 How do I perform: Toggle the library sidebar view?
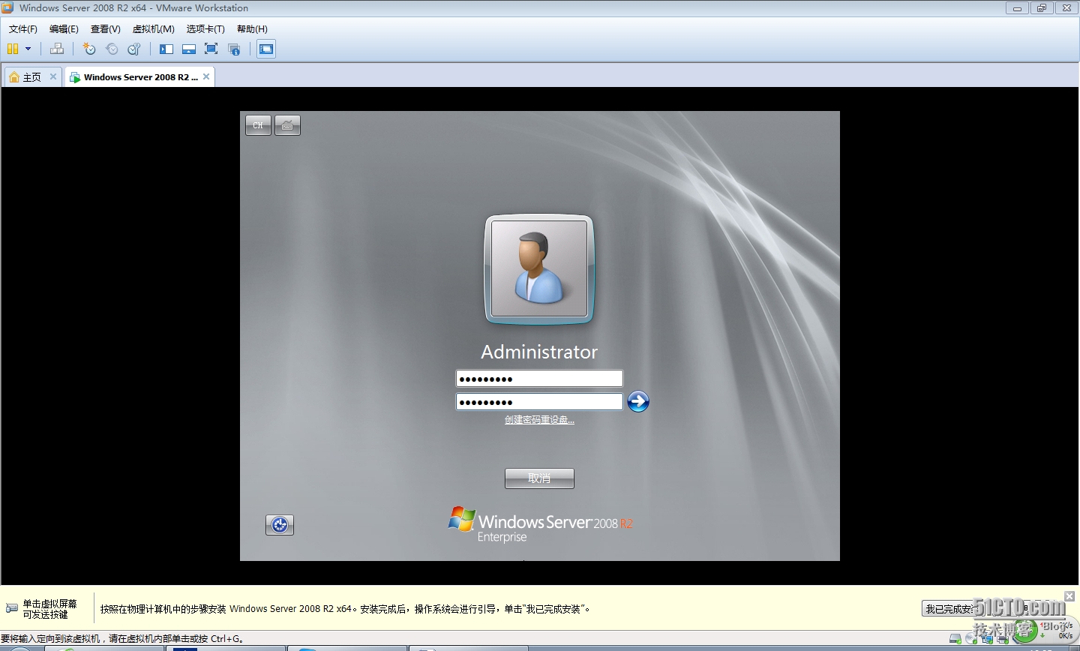pyautogui.click(x=166, y=49)
